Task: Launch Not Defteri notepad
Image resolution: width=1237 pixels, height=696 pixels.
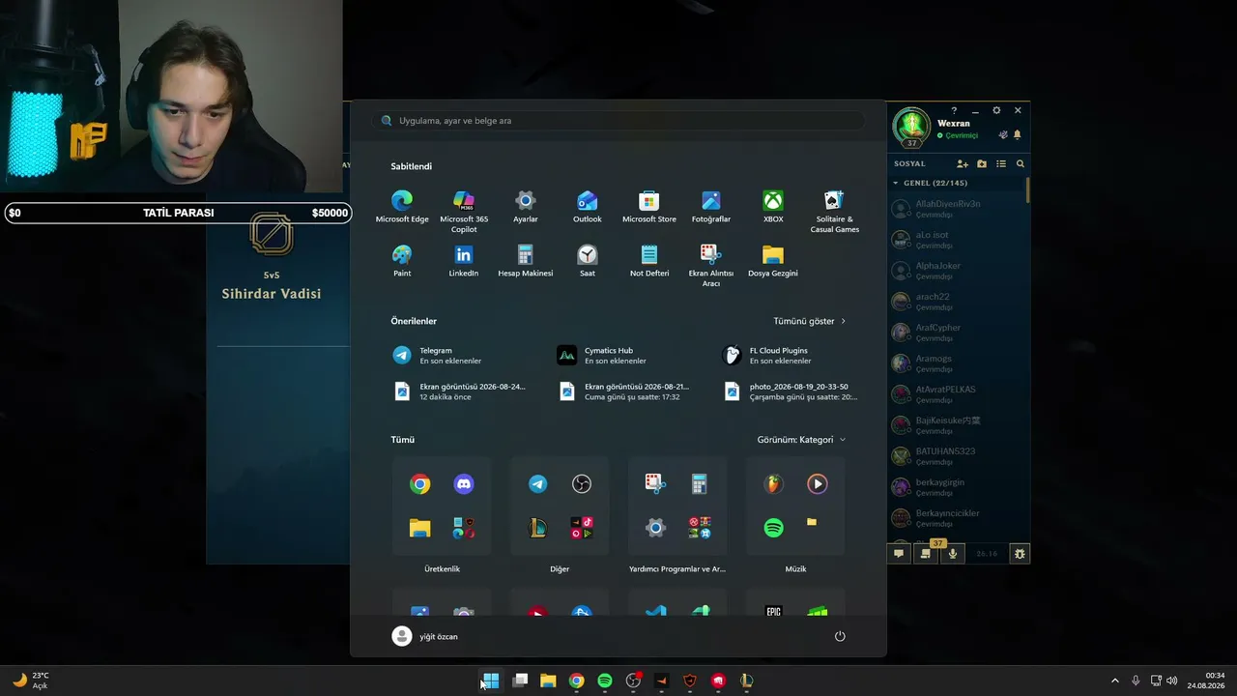Action: (649, 261)
